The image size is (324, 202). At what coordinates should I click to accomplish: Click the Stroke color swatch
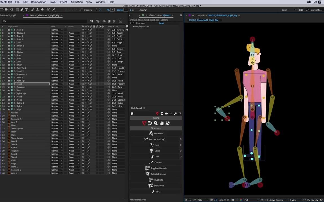126,10
